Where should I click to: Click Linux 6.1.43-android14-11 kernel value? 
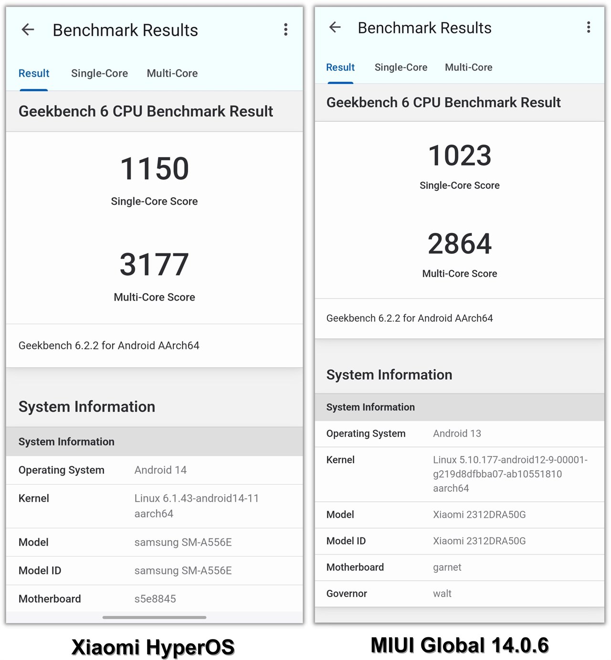pyautogui.click(x=196, y=506)
